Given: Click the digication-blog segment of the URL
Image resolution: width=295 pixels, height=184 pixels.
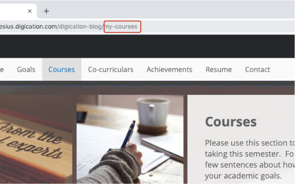Looking at the screenshot, I should [80, 26].
